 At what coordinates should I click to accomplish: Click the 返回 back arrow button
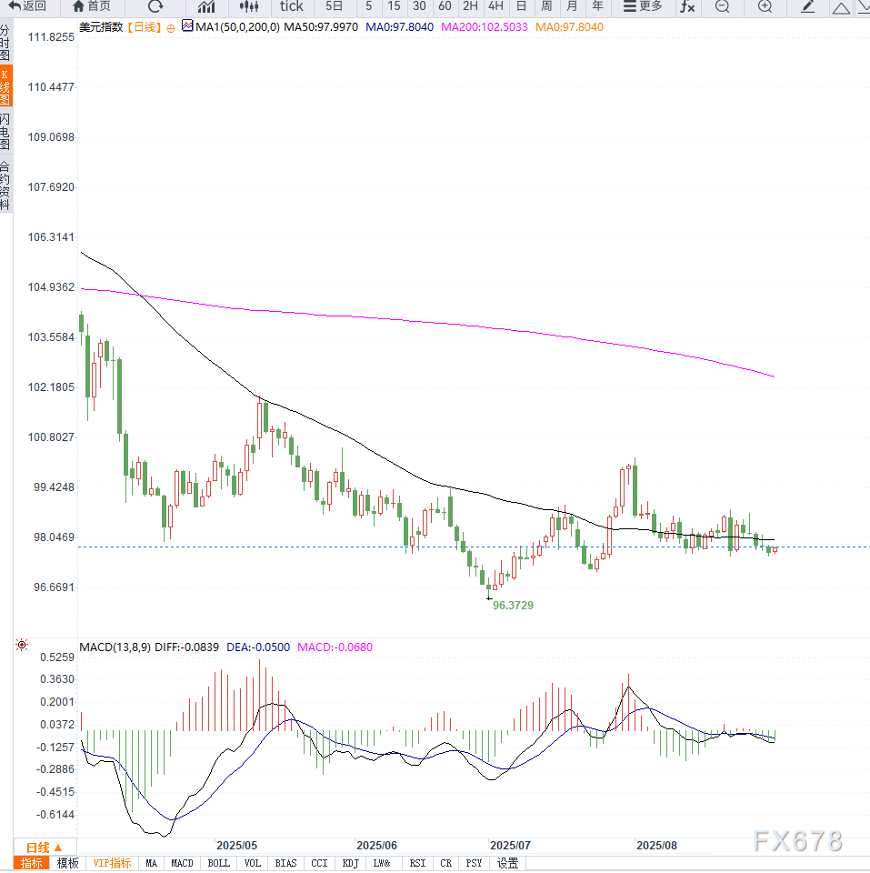tap(27, 6)
